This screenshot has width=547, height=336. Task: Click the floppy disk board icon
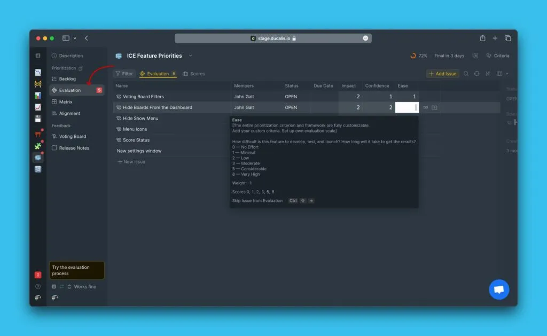coord(38,119)
